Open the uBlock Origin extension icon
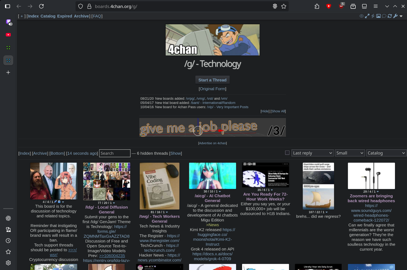 (341, 6)
